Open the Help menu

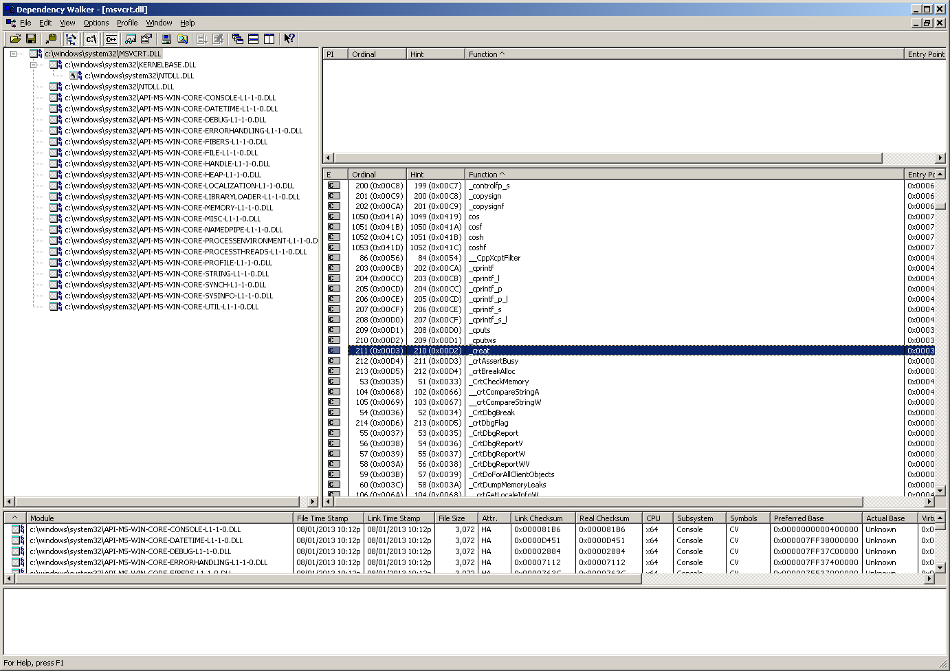click(188, 23)
